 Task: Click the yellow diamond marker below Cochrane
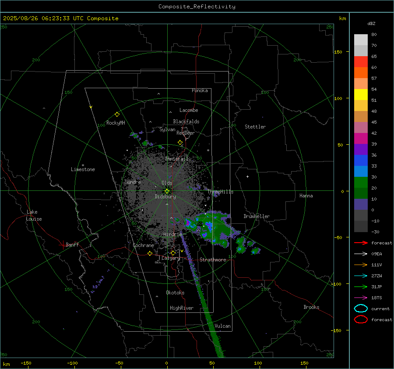[x=150, y=253]
